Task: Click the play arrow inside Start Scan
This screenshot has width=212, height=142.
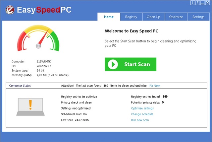Action: pos(113,64)
